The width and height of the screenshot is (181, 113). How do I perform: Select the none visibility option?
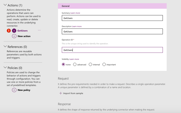click(x=64, y=64)
